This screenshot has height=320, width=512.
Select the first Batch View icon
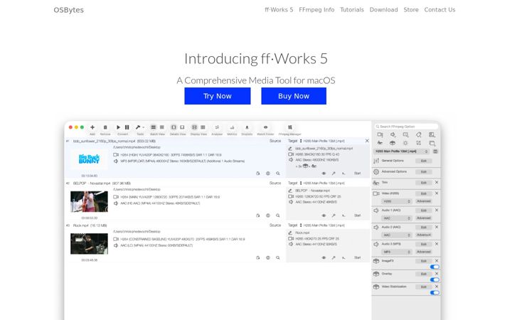click(153, 127)
